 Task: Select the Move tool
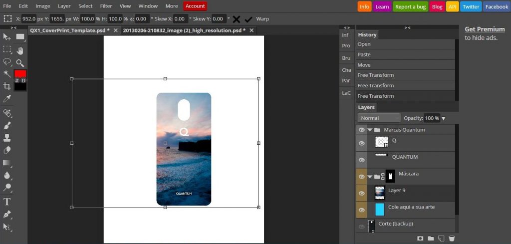pos(7,36)
